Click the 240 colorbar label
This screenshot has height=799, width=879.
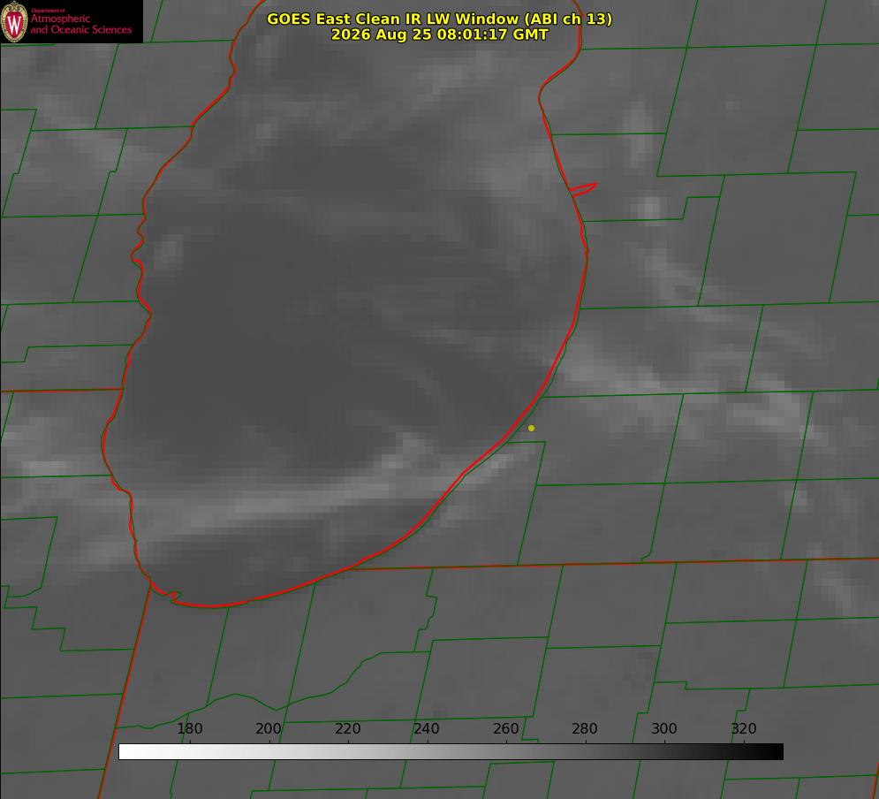427,728
